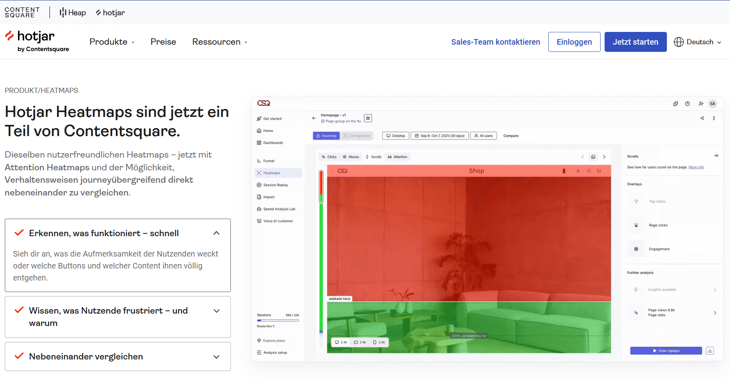This screenshot has height=389, width=730.
Task: Open the help question mark icon
Action: tap(687, 104)
